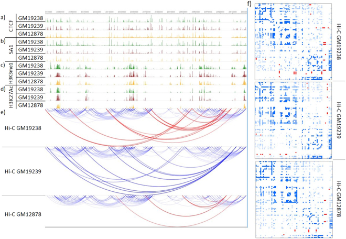Click the Hi-C GM19238 arc interaction diagram
Image resolution: width=346 pixels, height=239 pixels.
(146, 127)
